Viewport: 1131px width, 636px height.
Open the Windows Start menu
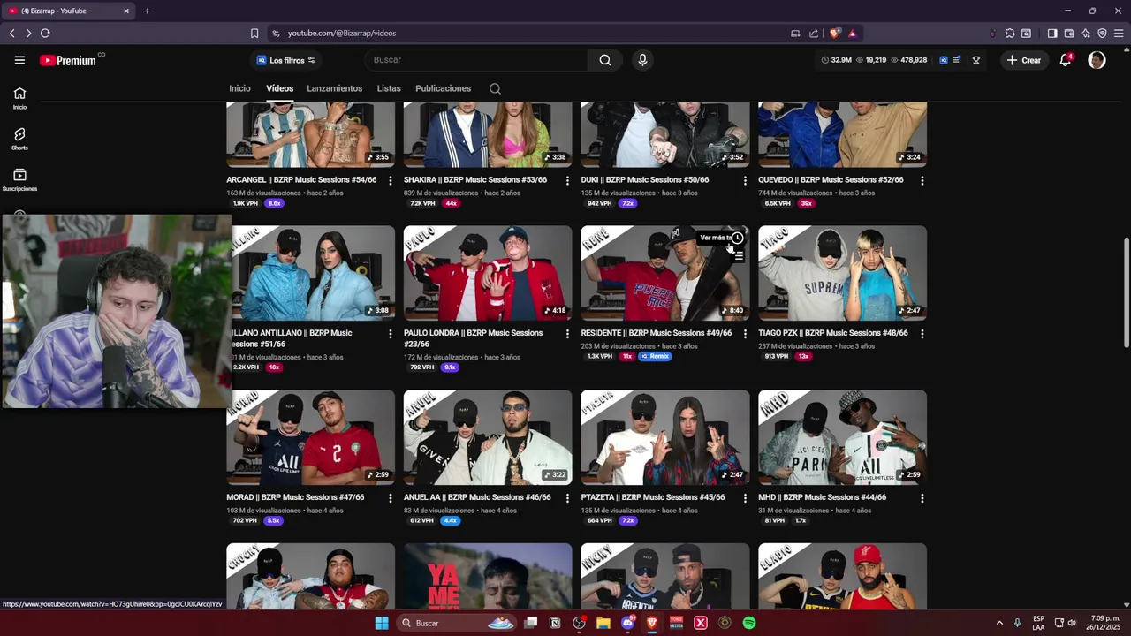(382, 623)
